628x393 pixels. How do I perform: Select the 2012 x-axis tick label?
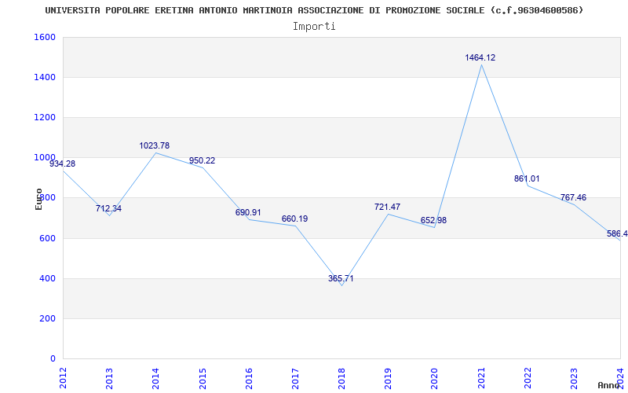(x=63, y=378)
